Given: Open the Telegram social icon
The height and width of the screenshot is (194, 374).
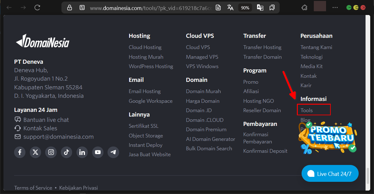Looking at the screenshot, I should click(x=113, y=152).
